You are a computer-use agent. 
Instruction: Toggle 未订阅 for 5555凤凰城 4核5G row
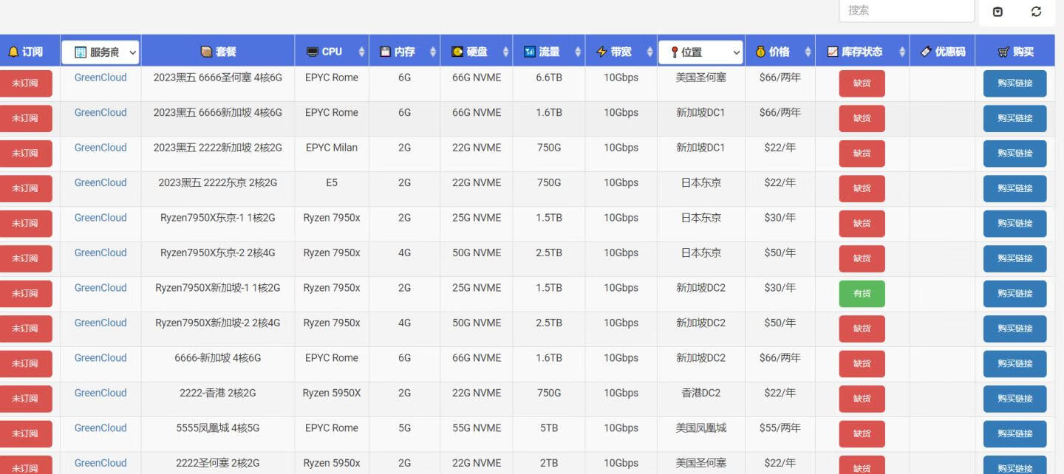tap(25, 434)
